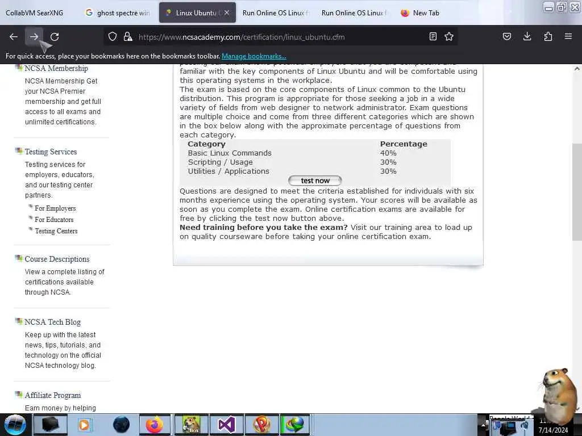The width and height of the screenshot is (582, 436).
Task: Open the green globe download manager icon
Action: 295,425
